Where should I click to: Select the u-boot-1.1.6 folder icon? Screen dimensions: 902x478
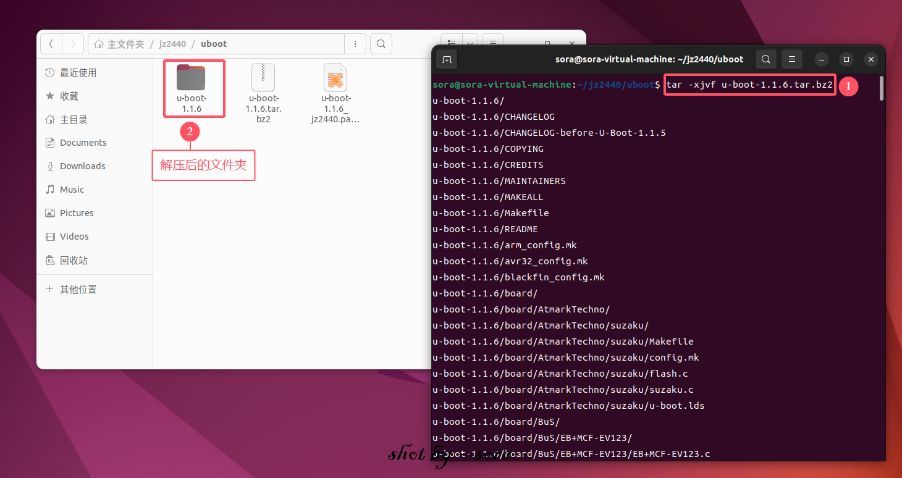pyautogui.click(x=191, y=77)
